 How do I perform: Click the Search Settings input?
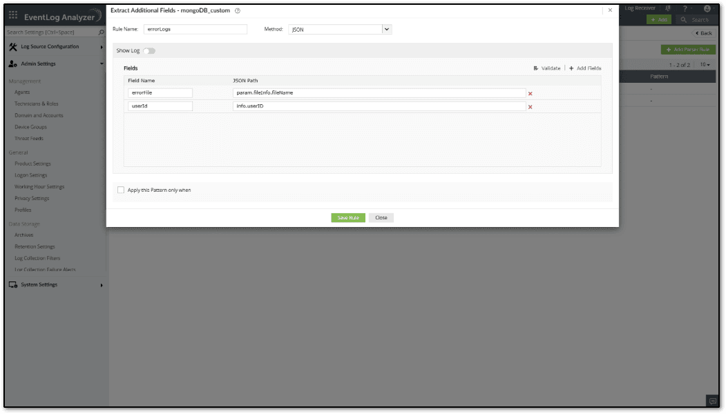pyautogui.click(x=52, y=32)
